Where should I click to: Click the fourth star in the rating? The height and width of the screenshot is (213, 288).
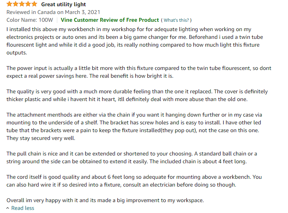28,4
